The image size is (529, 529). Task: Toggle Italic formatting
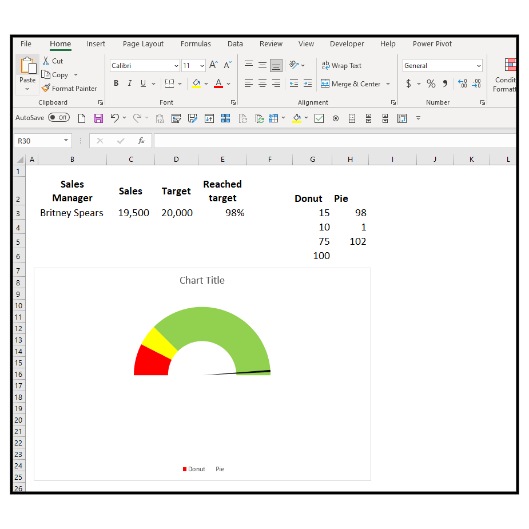pos(130,83)
